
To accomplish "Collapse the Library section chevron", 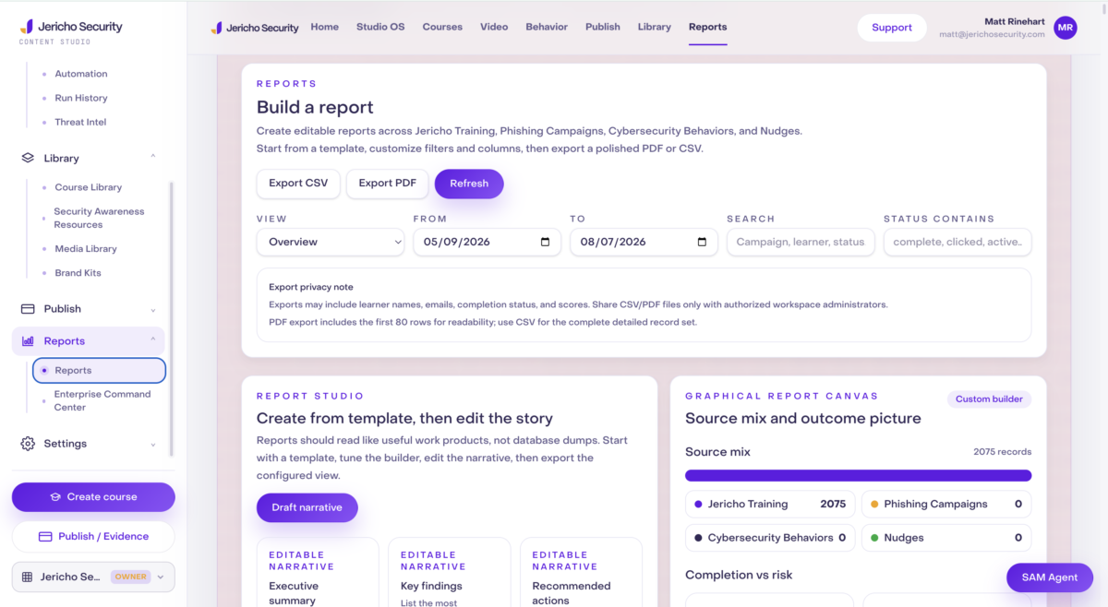I will point(153,157).
